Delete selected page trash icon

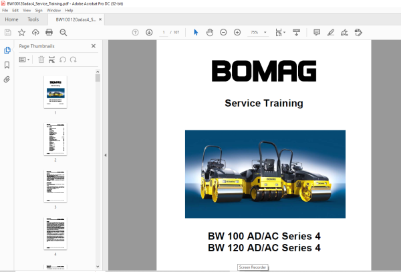tap(41, 59)
